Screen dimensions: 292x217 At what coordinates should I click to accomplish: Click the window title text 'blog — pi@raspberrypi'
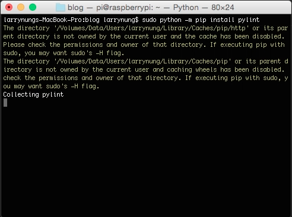(x=110, y=8)
